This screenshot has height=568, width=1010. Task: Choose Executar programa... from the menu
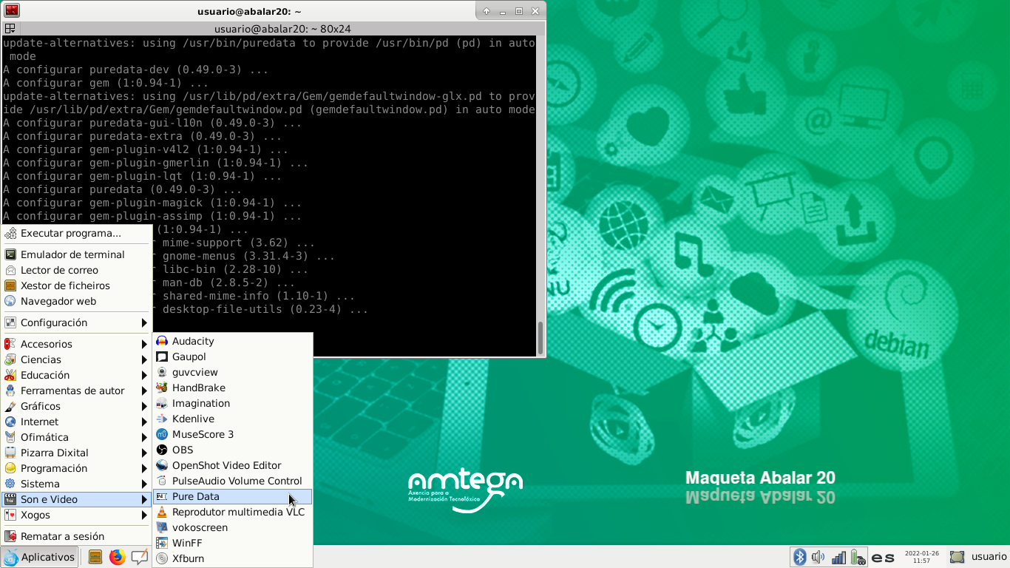point(70,233)
